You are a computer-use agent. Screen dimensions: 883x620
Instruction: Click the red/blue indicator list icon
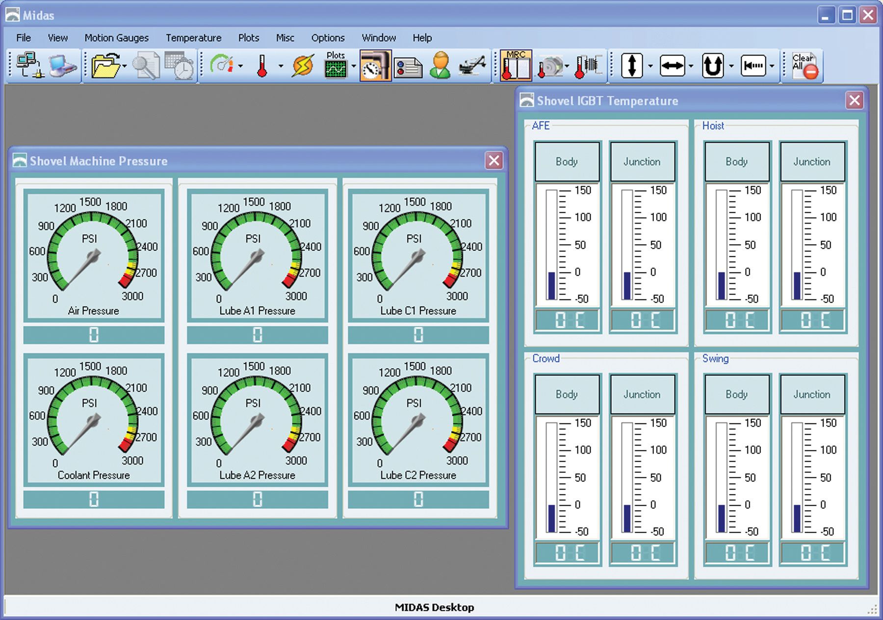pyautogui.click(x=408, y=67)
